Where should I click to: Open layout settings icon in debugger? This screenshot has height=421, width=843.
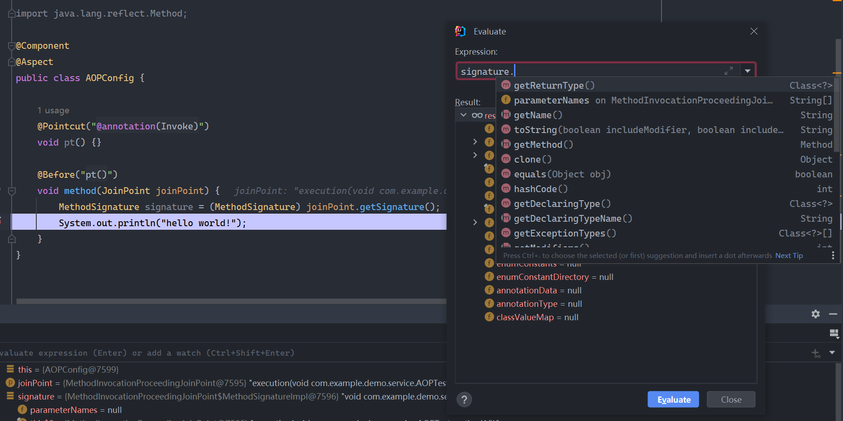click(834, 333)
